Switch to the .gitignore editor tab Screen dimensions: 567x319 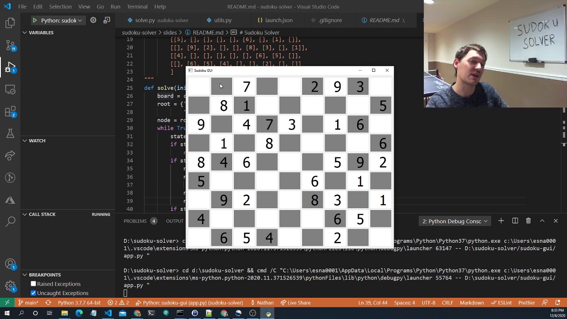[330, 20]
